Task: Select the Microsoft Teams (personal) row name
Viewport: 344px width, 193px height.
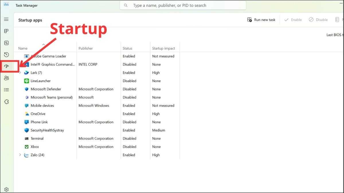Action: click(x=52, y=98)
